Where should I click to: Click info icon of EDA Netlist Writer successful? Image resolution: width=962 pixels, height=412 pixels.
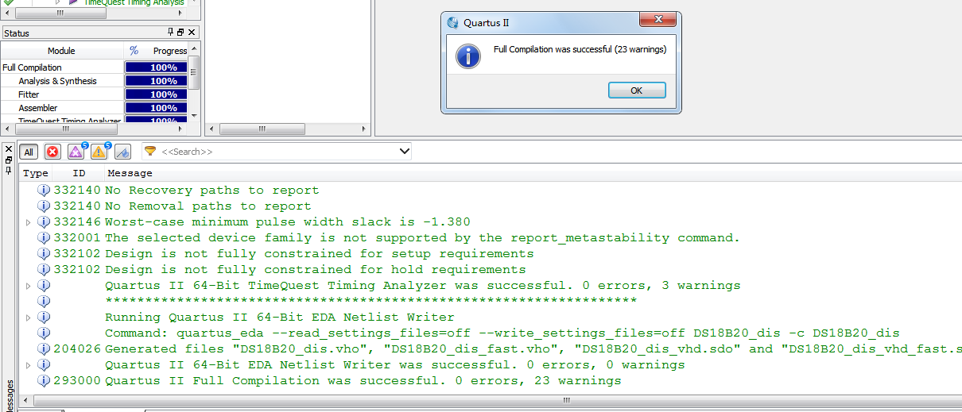45,365
